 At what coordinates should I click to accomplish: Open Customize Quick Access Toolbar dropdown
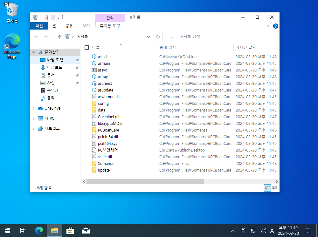tap(59, 17)
